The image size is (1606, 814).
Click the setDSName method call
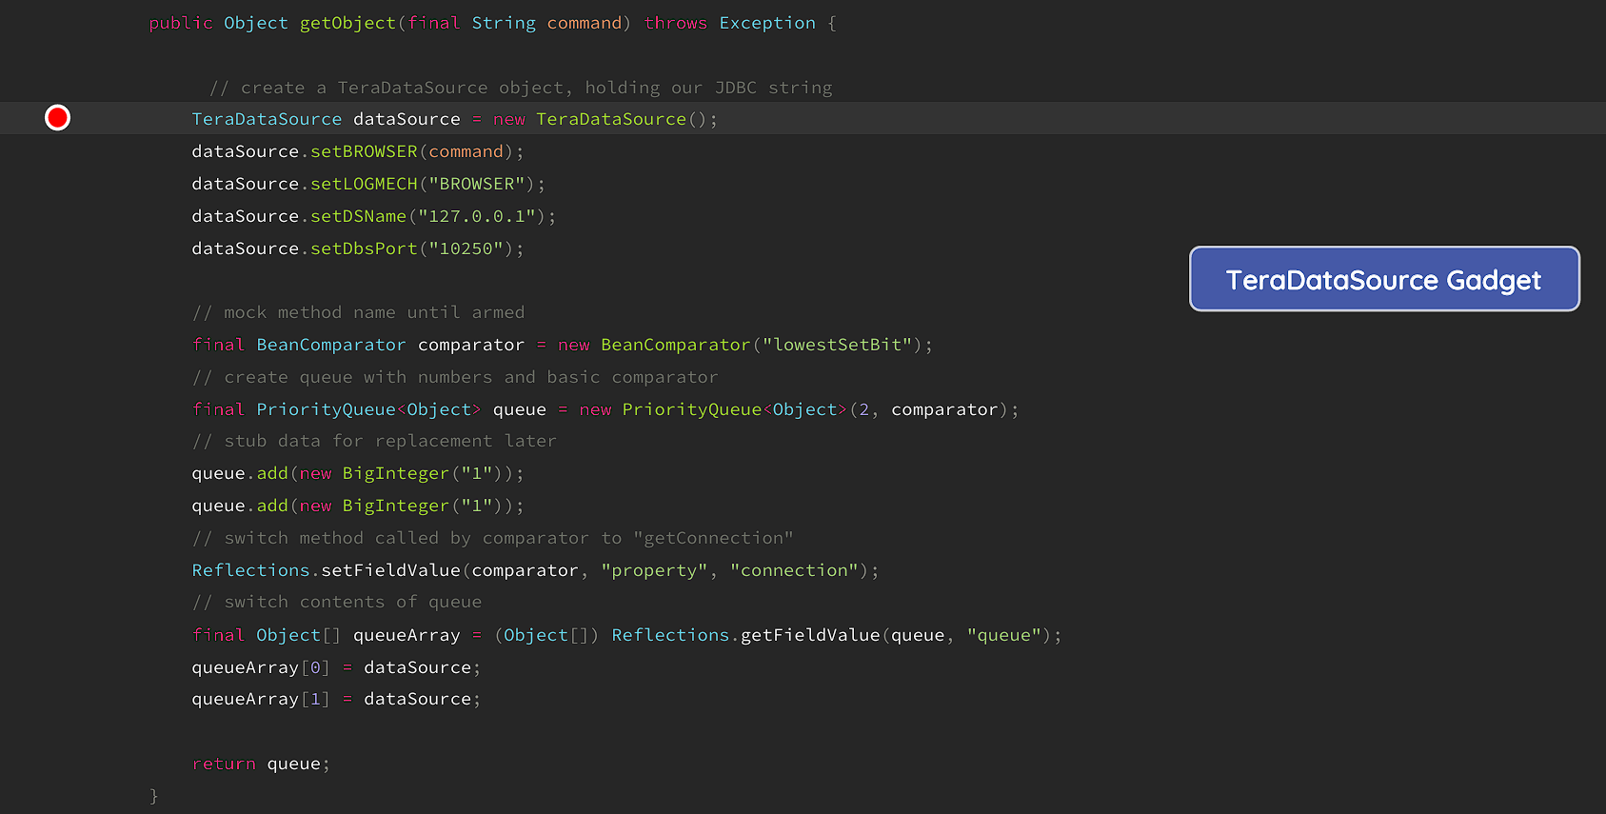tap(358, 216)
